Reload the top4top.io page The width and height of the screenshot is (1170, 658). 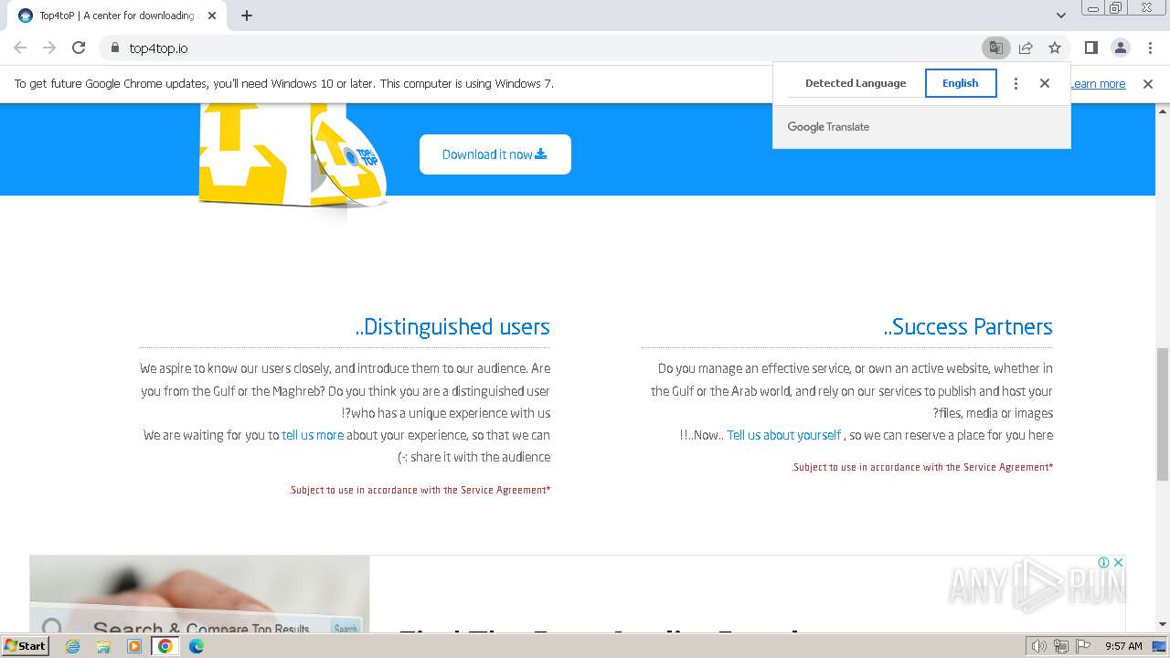pyautogui.click(x=79, y=48)
